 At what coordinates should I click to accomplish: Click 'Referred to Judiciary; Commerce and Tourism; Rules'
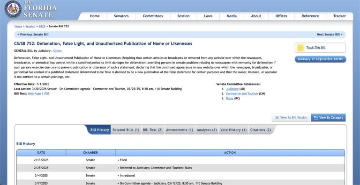[x=155, y=168]
